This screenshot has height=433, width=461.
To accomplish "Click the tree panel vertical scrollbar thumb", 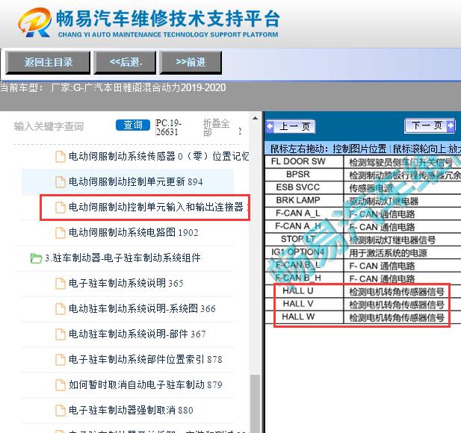I will [x=255, y=404].
